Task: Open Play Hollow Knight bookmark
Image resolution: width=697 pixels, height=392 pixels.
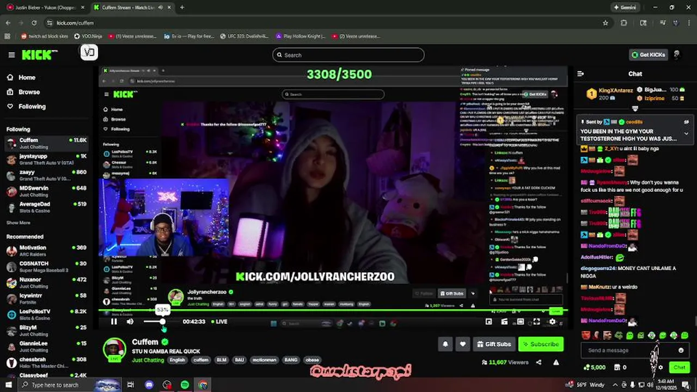Action: (300, 36)
